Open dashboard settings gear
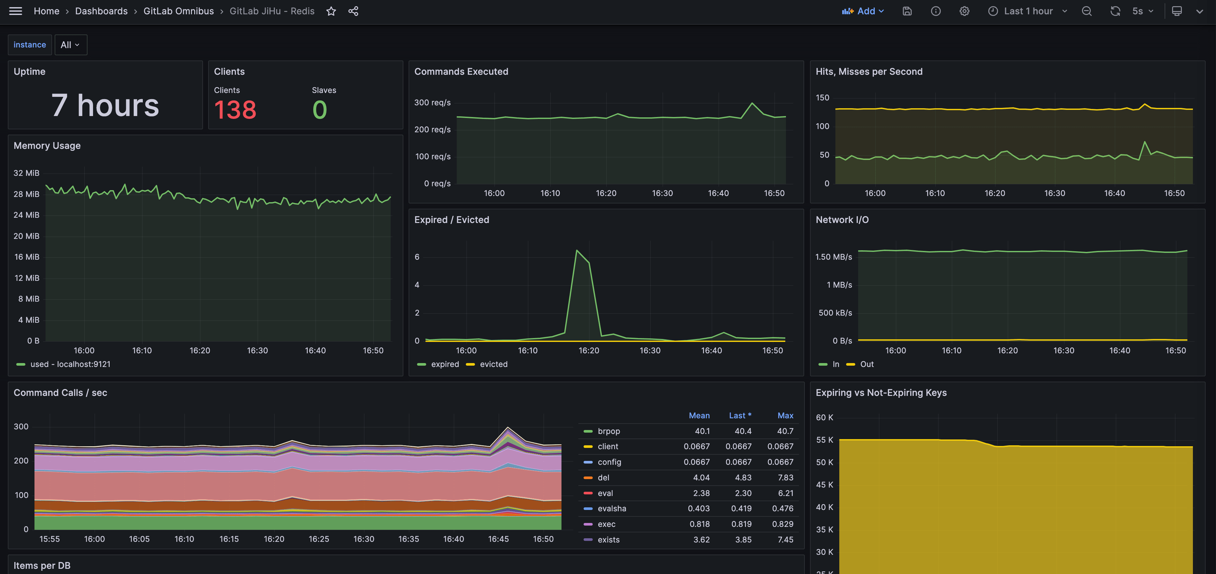This screenshot has height=574, width=1216. [x=965, y=11]
